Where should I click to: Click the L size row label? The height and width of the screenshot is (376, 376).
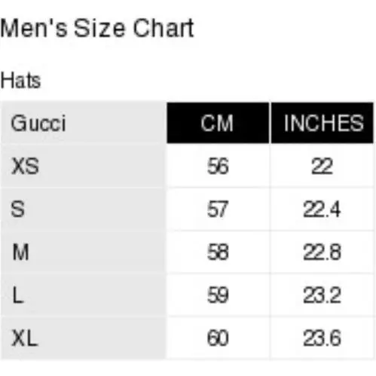click(x=83, y=295)
